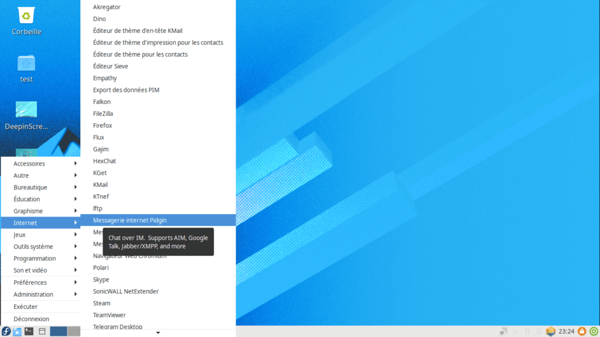
Task: Open Éditeur de thème pour les contacts
Action: point(158,54)
